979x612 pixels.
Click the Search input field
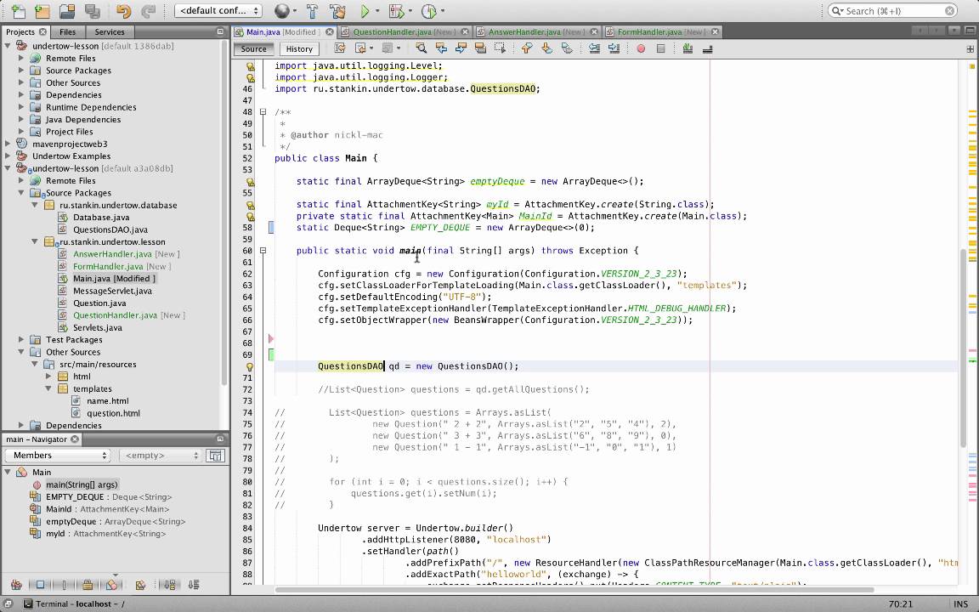(x=892, y=10)
